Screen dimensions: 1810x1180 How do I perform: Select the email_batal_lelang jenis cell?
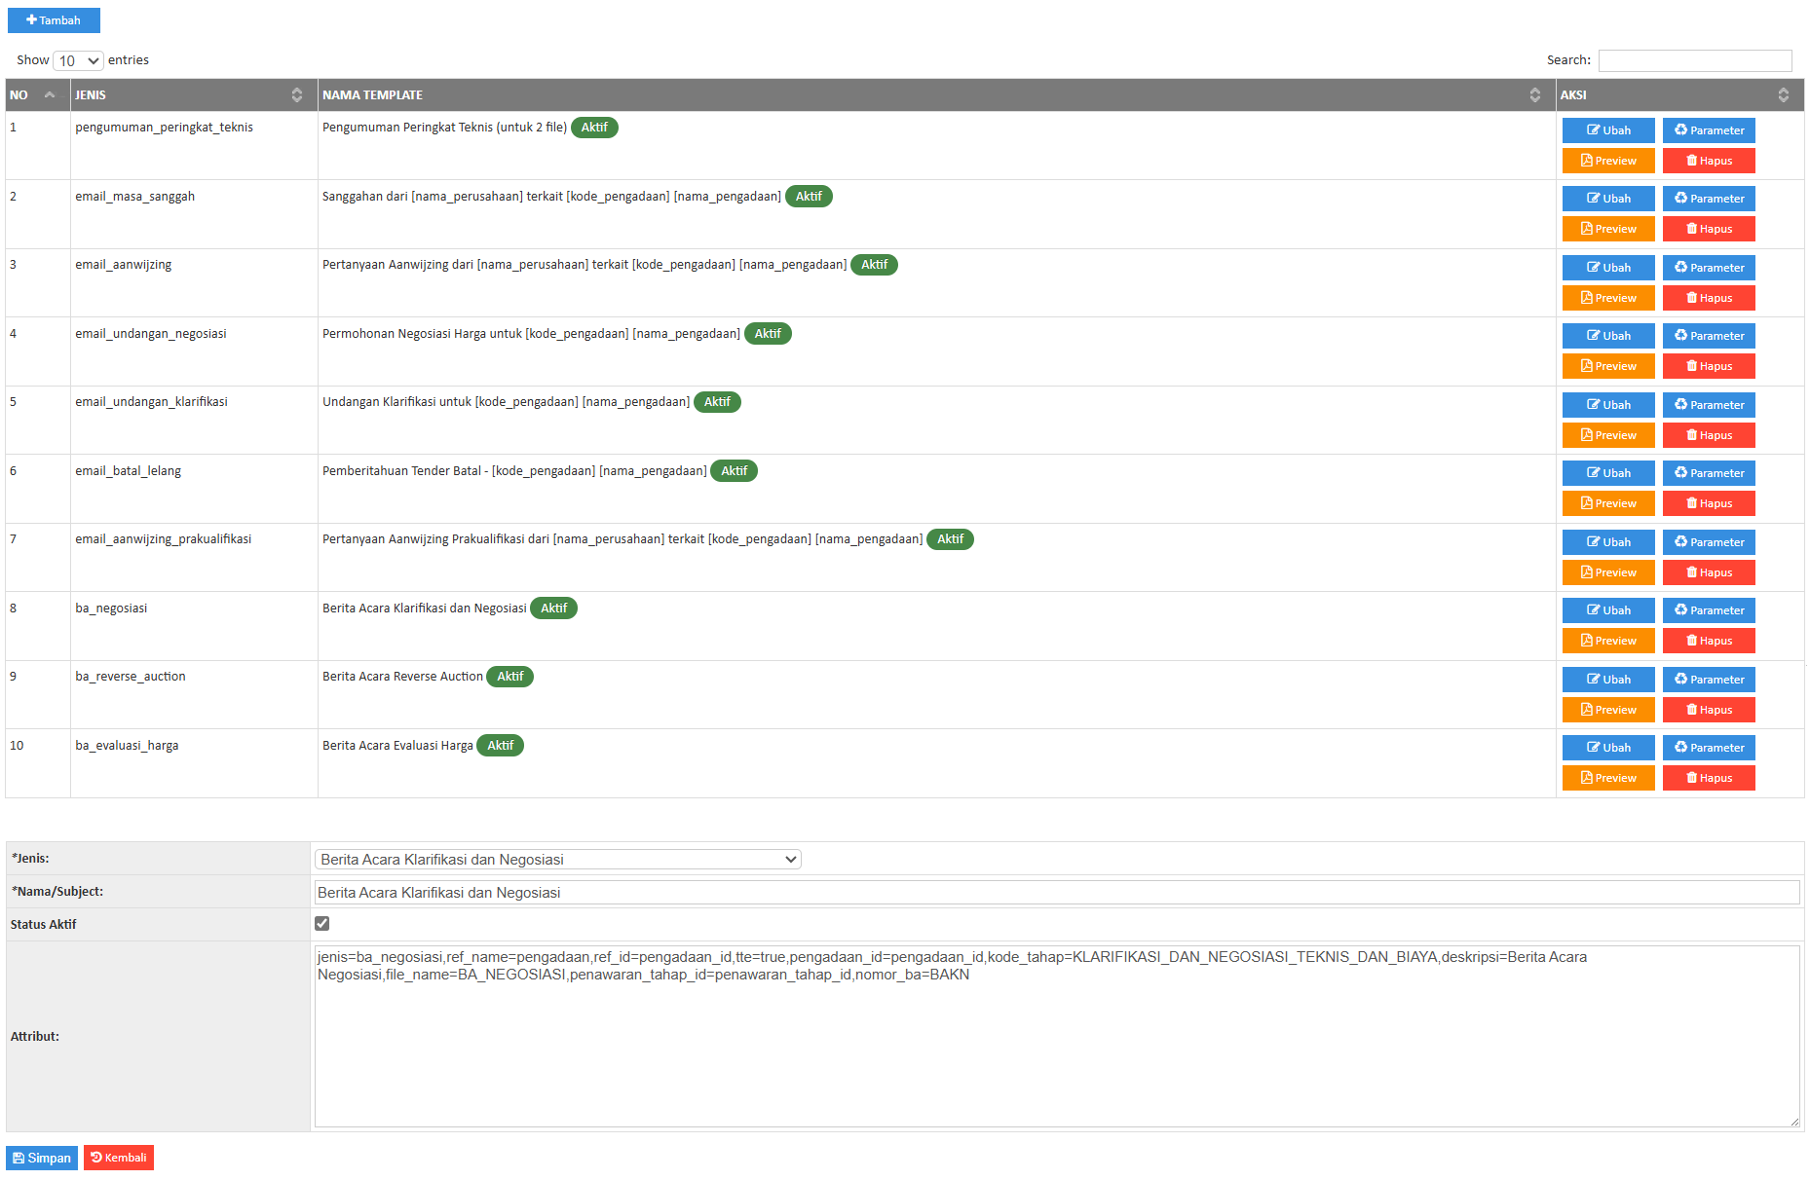point(194,489)
